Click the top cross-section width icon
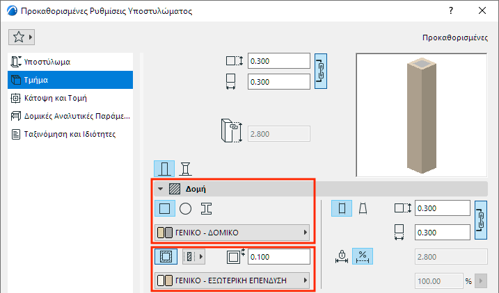This screenshot has height=293, width=499. click(231, 82)
